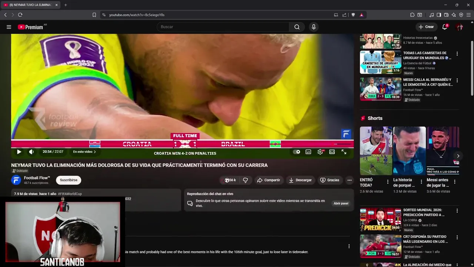Toggle subtitles in the player
Image resolution: width=474 pixels, height=267 pixels.
point(308,152)
